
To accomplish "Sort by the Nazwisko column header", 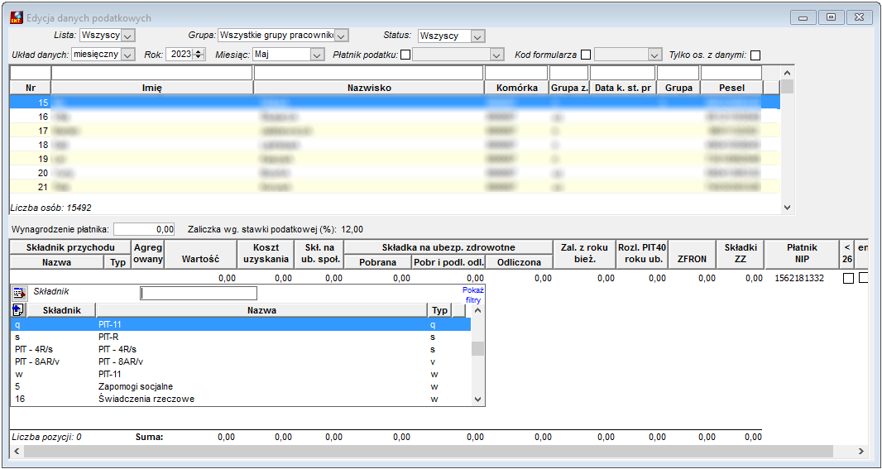I will (369, 88).
